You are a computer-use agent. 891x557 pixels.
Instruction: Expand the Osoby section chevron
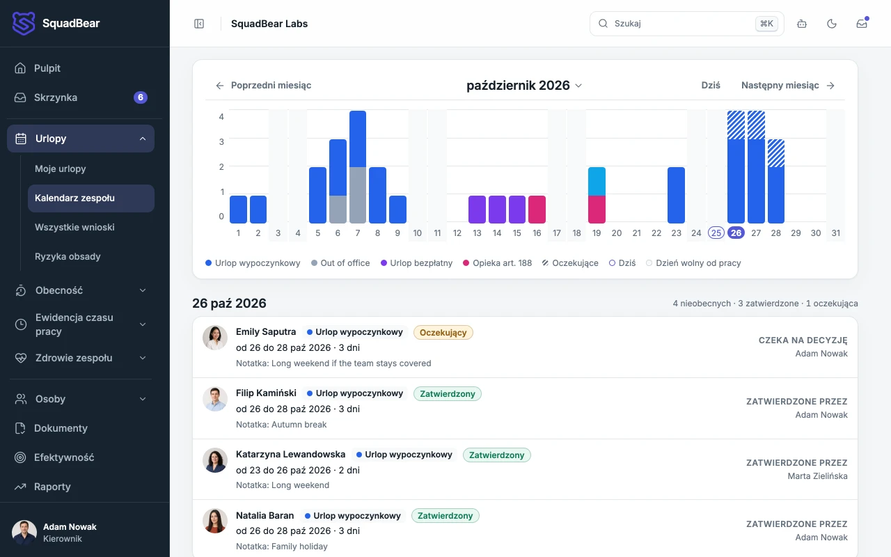[143, 399]
